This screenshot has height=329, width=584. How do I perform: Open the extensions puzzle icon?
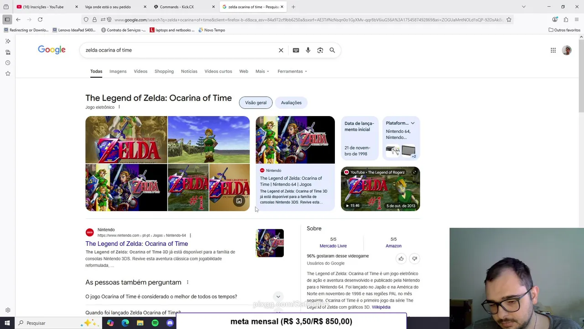(x=566, y=20)
